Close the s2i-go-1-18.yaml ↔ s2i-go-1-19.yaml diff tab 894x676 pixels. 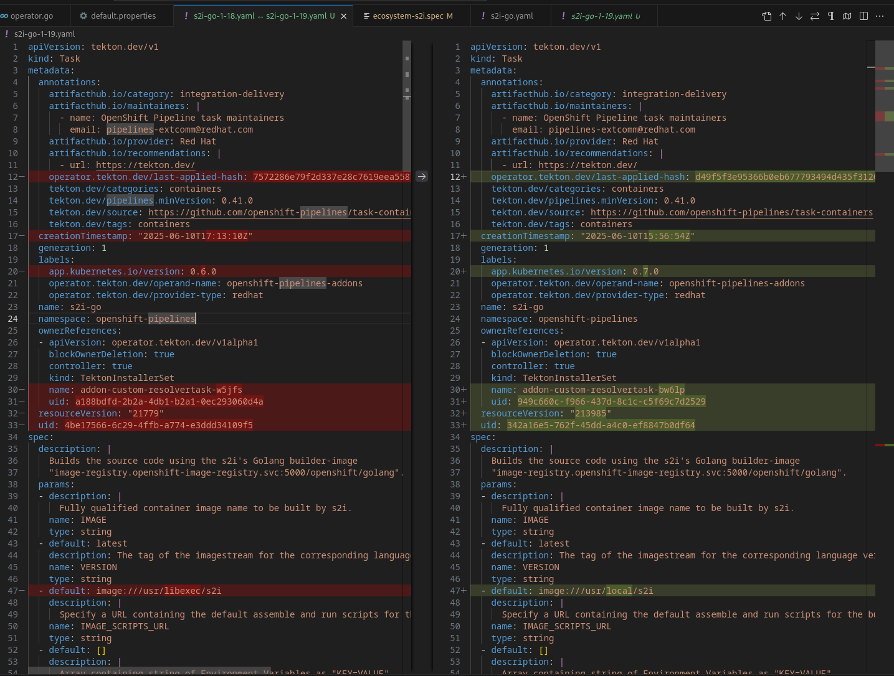click(344, 16)
